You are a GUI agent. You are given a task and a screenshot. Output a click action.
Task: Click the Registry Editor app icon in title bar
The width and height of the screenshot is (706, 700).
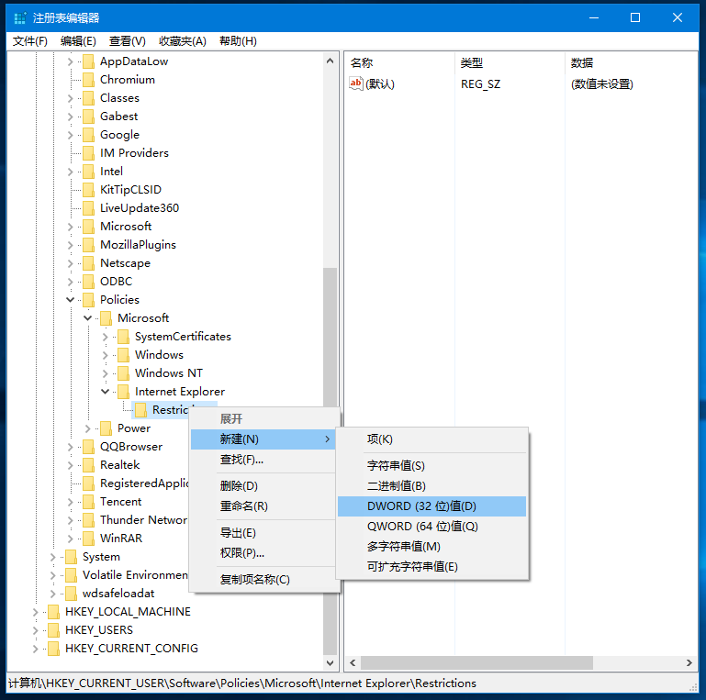(19, 18)
